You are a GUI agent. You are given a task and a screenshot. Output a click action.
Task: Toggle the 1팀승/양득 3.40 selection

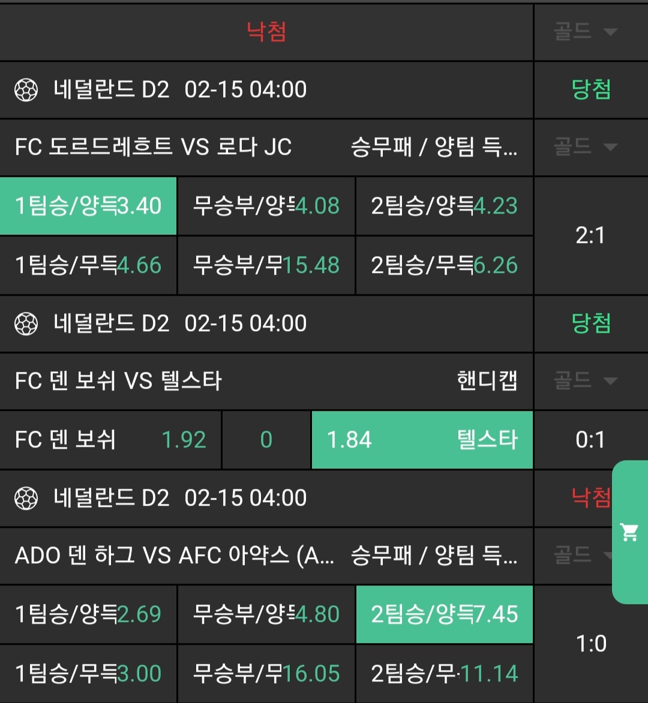pyautogui.click(x=88, y=206)
